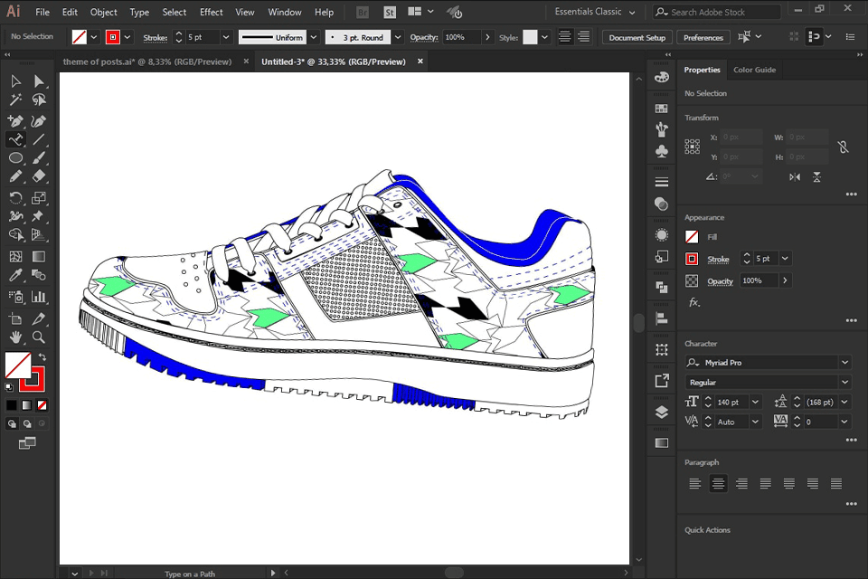The image size is (868, 579).
Task: Open the Color panel palette icon
Action: [x=662, y=77]
